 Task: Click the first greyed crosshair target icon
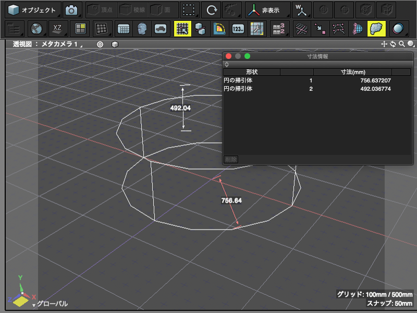[323, 10]
